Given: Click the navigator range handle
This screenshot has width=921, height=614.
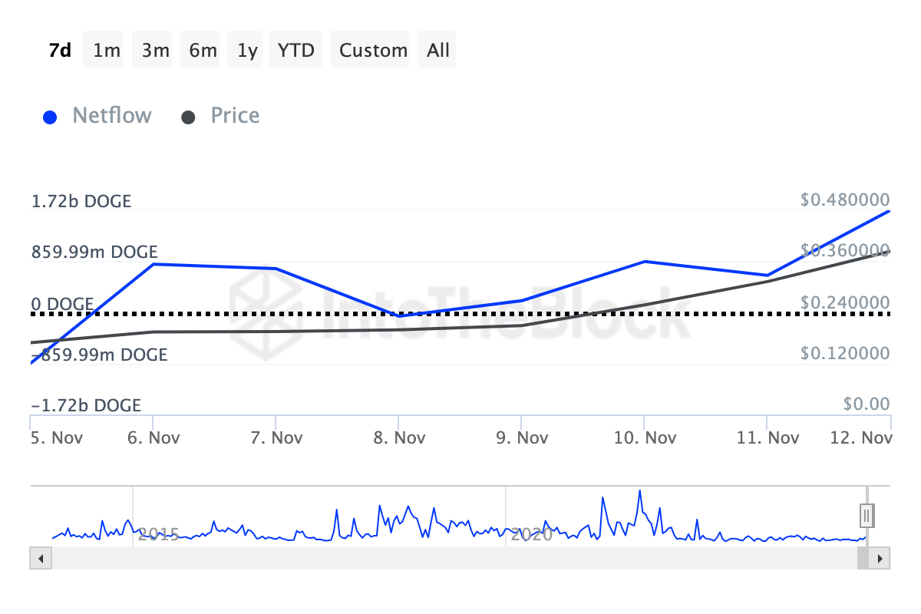Looking at the screenshot, I should (866, 515).
